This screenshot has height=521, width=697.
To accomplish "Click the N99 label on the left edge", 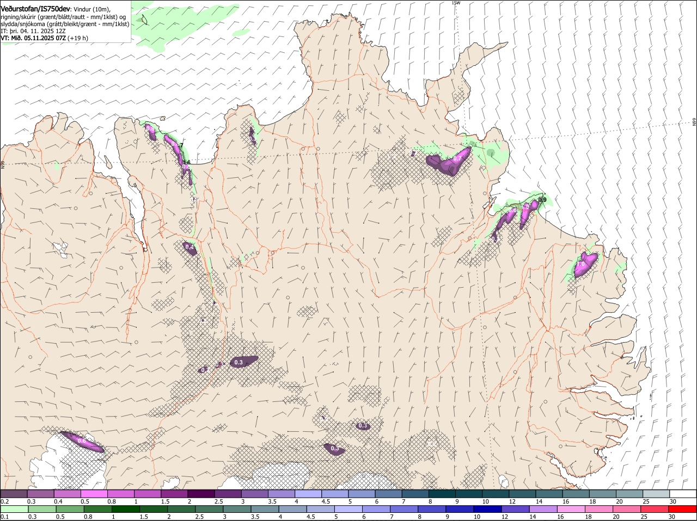I will pos(3,164).
